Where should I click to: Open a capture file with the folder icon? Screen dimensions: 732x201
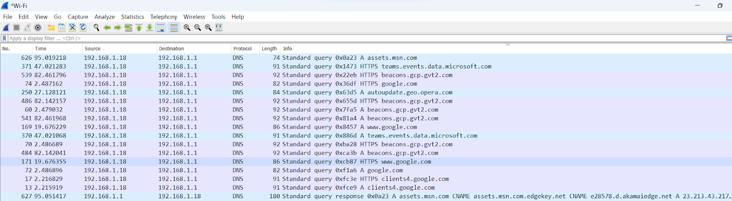click(x=51, y=27)
